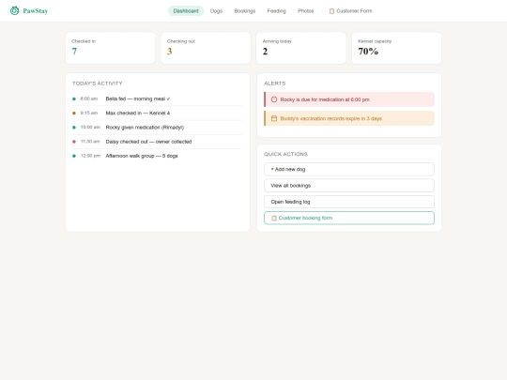
Task: Click the clock icon in Rocky medication alert
Action: click(274, 99)
